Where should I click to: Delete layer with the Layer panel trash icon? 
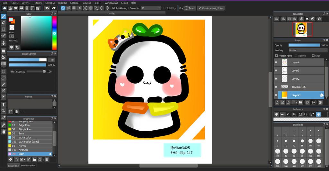(x=320, y=102)
